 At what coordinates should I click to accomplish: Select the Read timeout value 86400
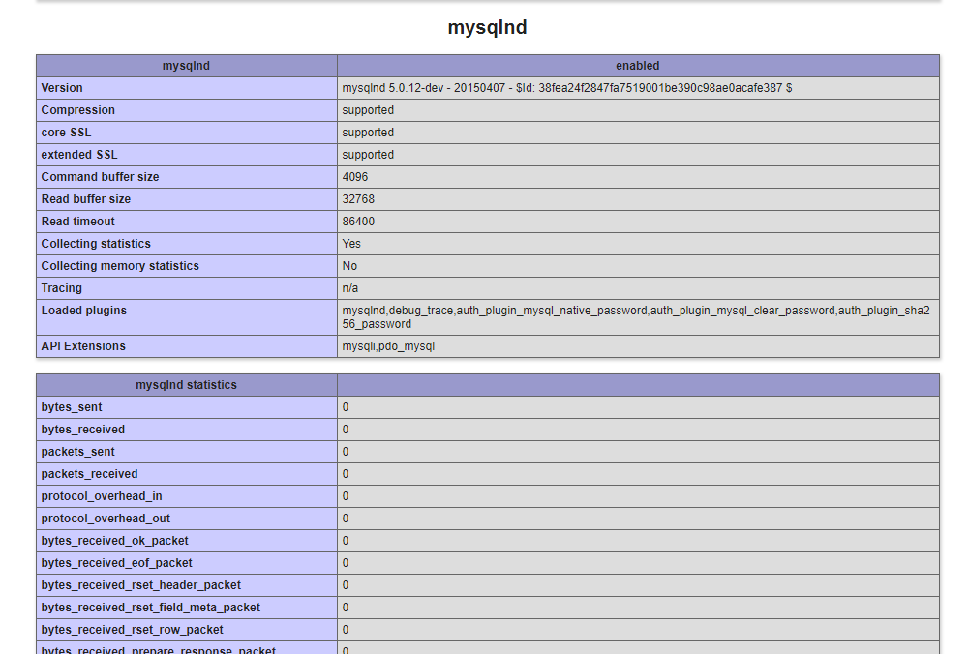coord(358,222)
